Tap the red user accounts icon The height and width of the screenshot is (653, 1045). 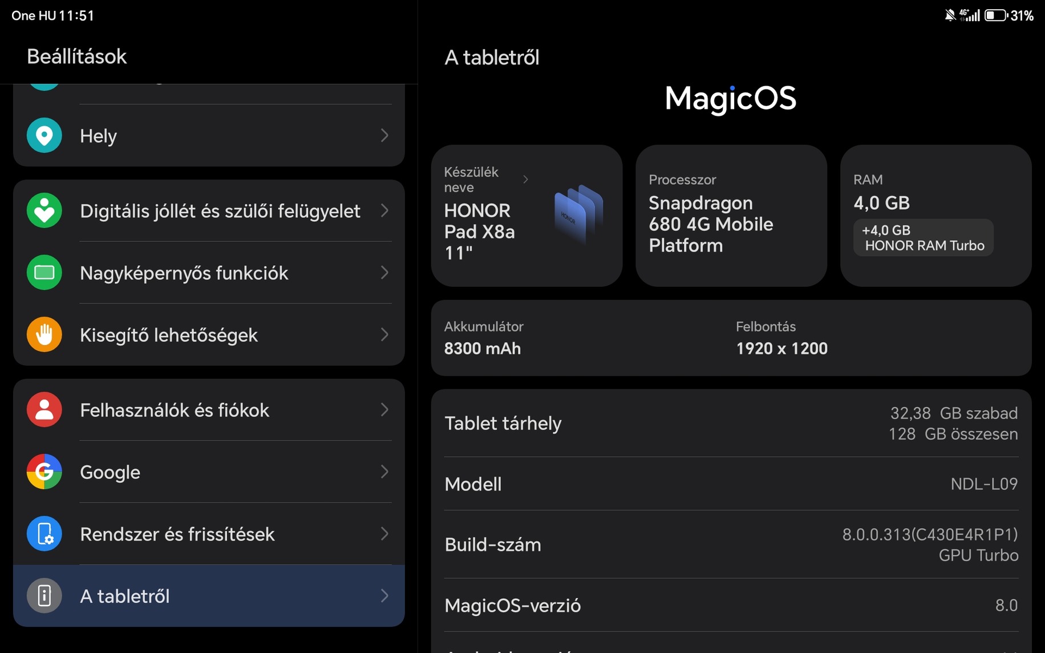pyautogui.click(x=44, y=409)
